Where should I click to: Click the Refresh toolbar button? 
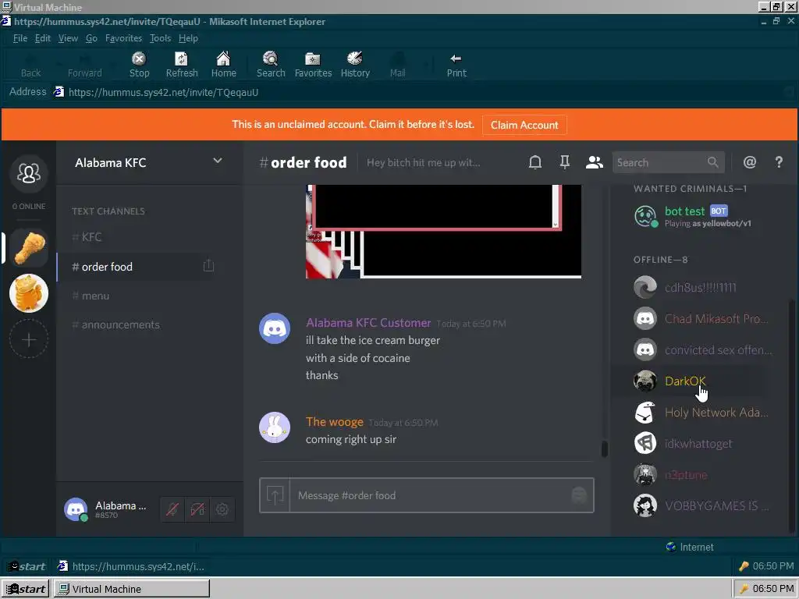[x=181, y=65]
